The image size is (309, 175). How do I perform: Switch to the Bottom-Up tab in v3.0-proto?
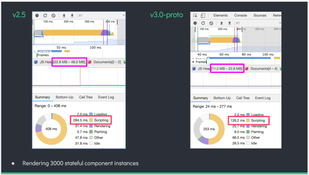pyautogui.click(x=222, y=98)
